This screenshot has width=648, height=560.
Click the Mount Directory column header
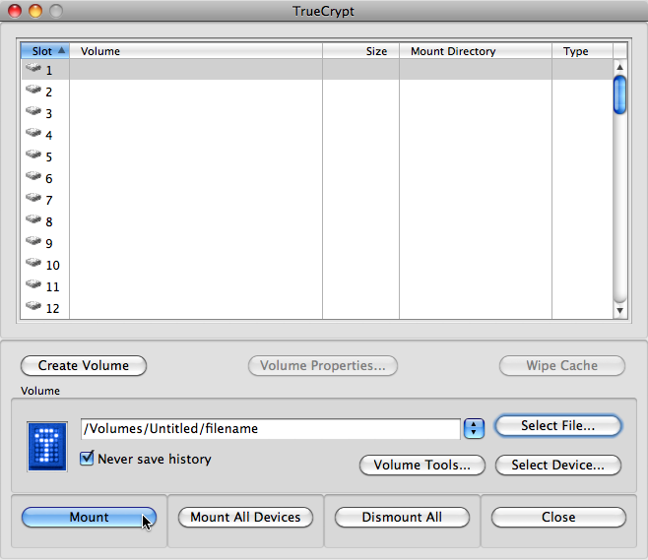(476, 51)
